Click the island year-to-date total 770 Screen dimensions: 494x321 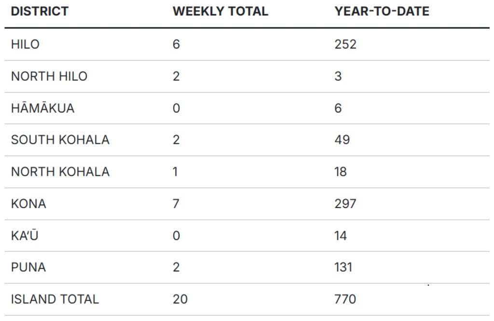click(x=345, y=299)
